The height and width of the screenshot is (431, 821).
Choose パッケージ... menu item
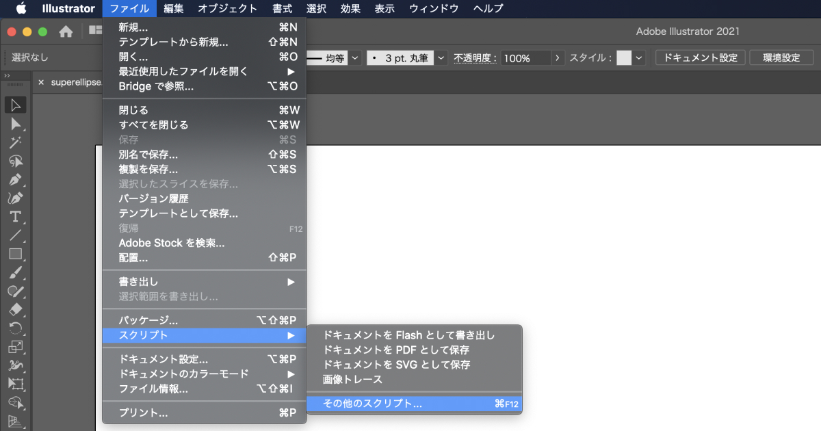(x=205, y=320)
